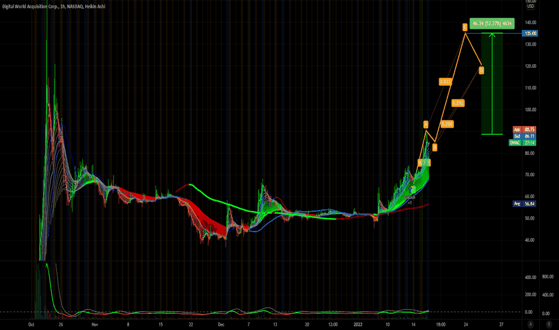Viewport: 559px width, 330px height.
Task: Click the orange D pattern point label
Action: (481, 70)
